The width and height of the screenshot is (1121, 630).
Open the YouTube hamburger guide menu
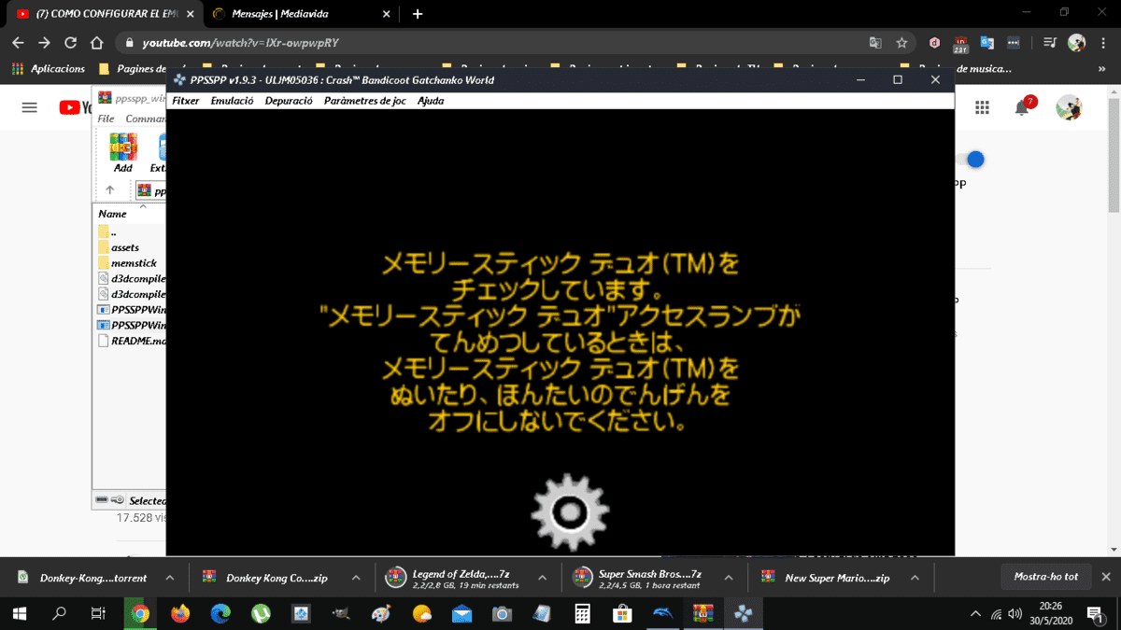pyautogui.click(x=29, y=107)
